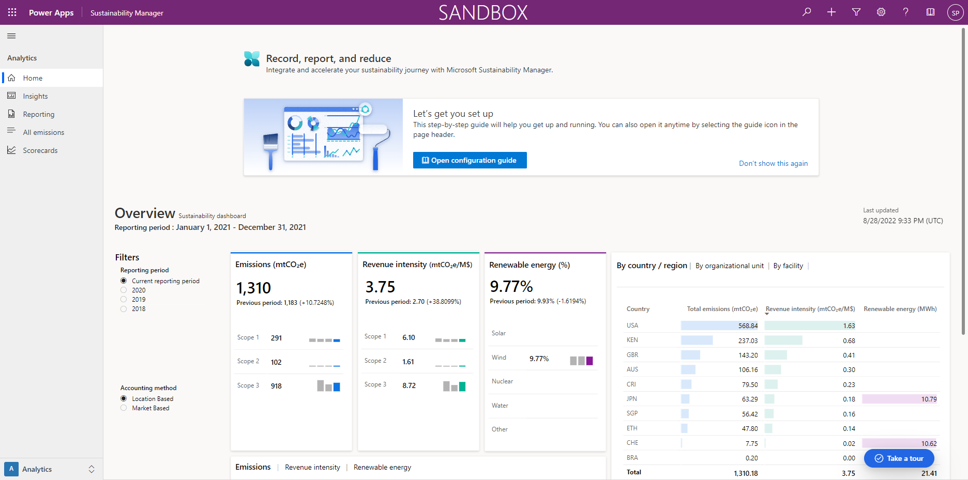
Task: Select the 2019 reporting period
Action: [x=124, y=300]
